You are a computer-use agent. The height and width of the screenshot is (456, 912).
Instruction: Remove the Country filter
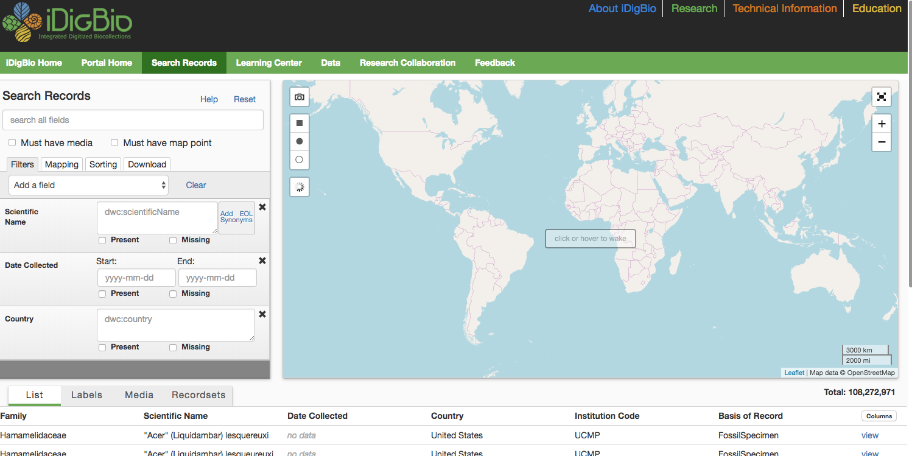[x=262, y=314]
